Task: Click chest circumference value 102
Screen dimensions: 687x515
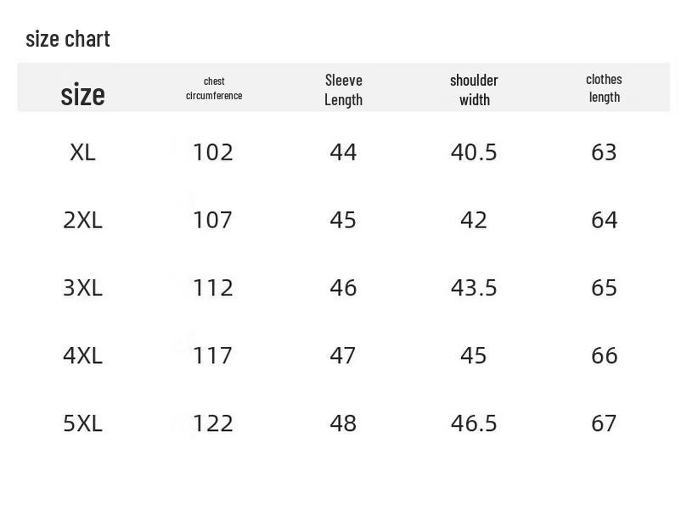Action: pos(212,153)
